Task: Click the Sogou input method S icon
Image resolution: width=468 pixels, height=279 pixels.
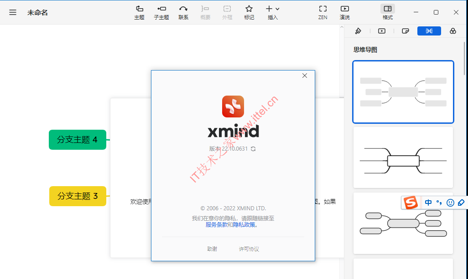Action: point(411,203)
